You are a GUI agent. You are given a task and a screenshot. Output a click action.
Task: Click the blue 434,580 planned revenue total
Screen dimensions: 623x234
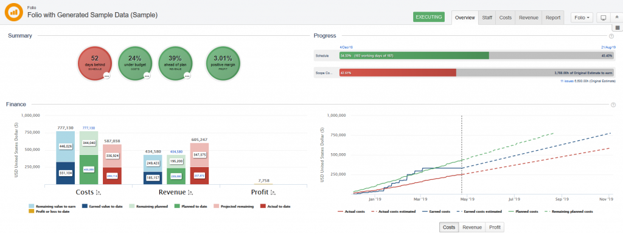[x=176, y=152]
